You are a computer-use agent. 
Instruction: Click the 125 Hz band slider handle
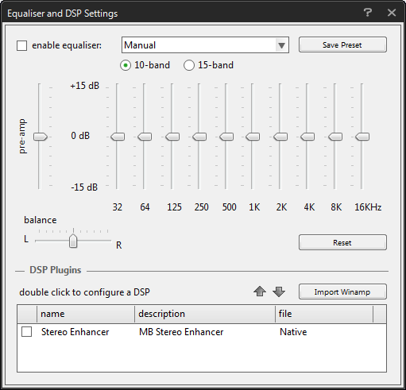tap(172, 137)
